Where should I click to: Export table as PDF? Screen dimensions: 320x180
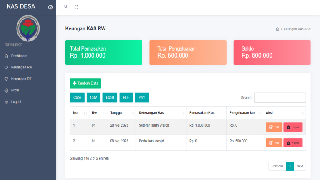126,97
